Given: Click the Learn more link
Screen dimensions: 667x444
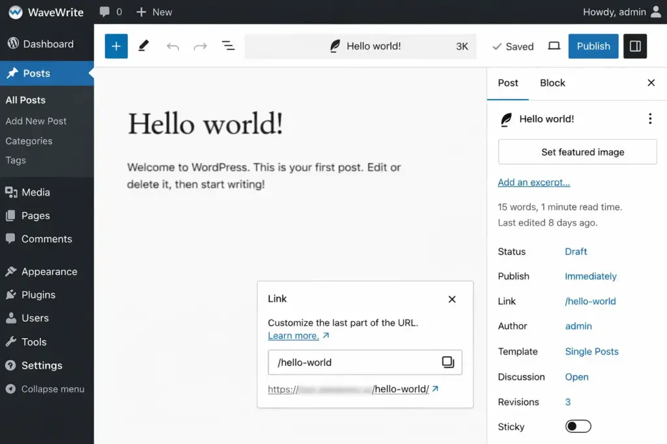Looking at the screenshot, I should pyautogui.click(x=293, y=336).
